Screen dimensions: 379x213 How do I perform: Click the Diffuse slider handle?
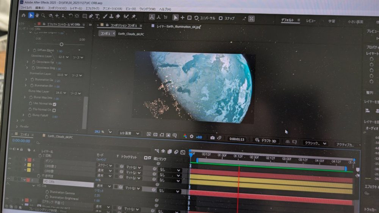[x=61, y=44]
